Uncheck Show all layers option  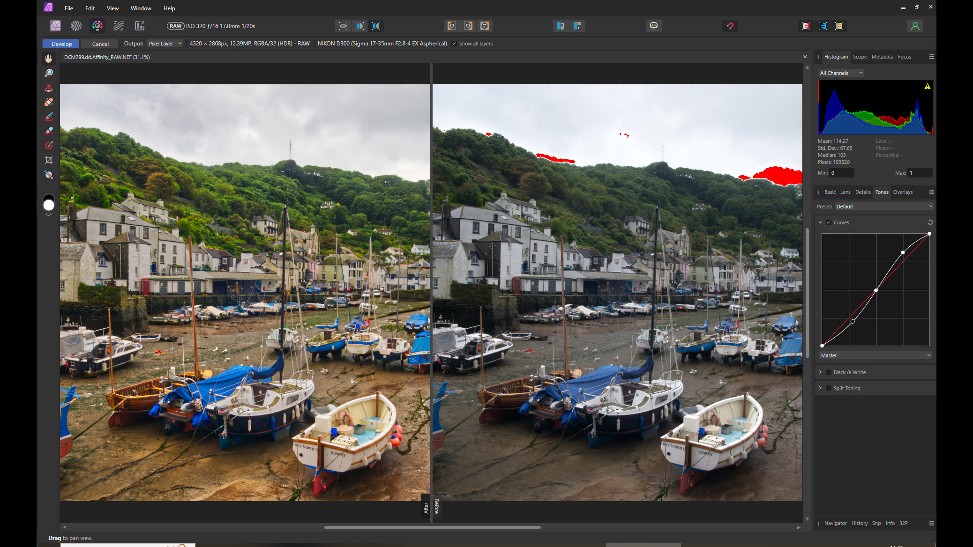tap(454, 44)
